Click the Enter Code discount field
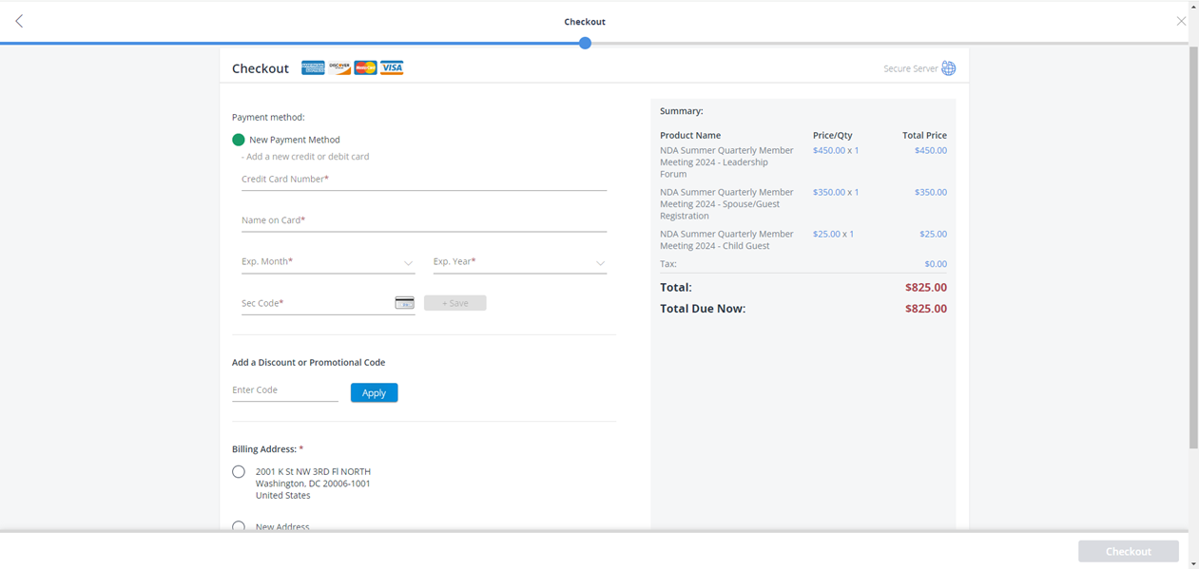This screenshot has height=569, width=1199. pyautogui.click(x=284, y=390)
